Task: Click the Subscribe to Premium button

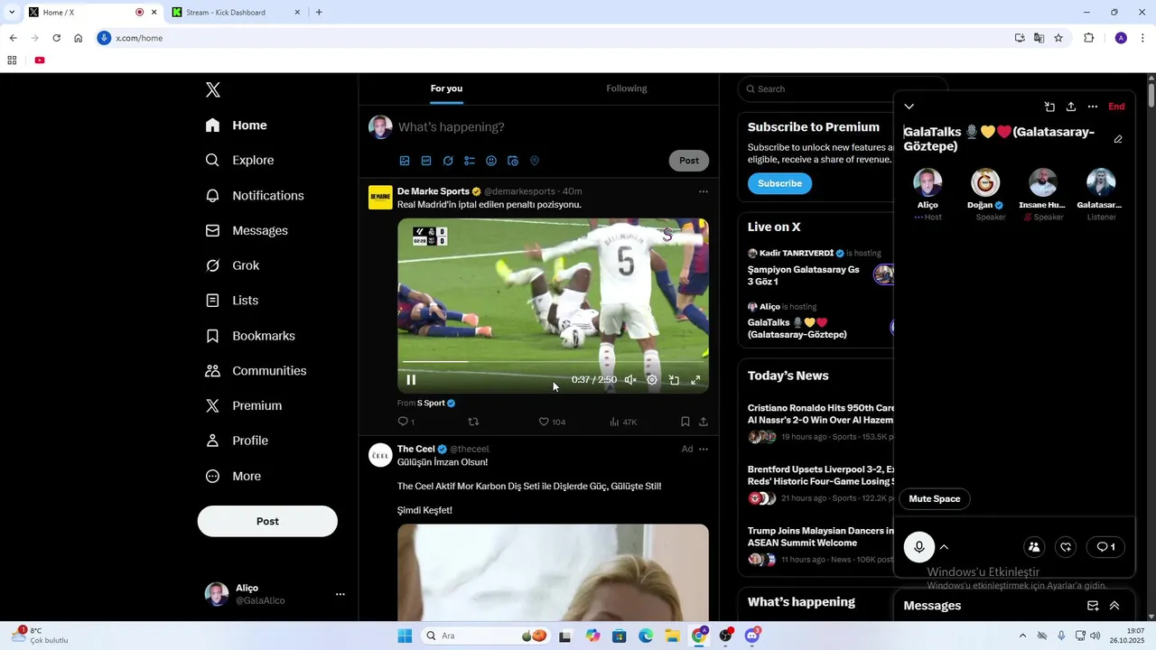Action: 779,183
